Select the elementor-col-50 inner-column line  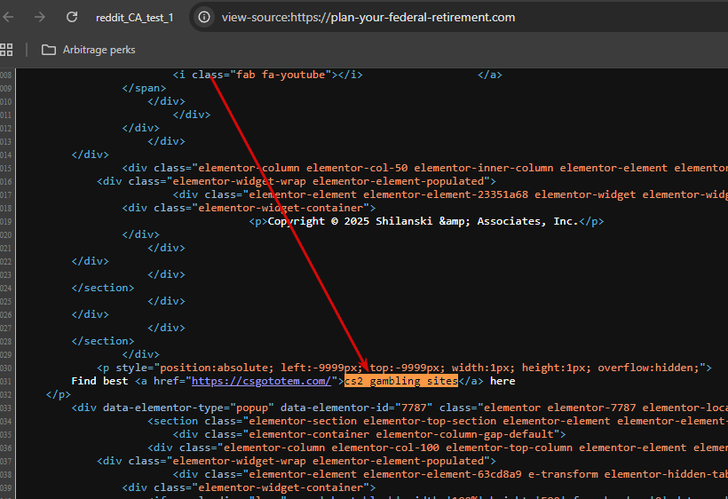[x=425, y=168]
